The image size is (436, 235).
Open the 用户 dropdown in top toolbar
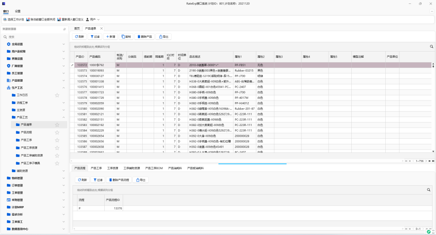pyautogui.click(x=93, y=19)
